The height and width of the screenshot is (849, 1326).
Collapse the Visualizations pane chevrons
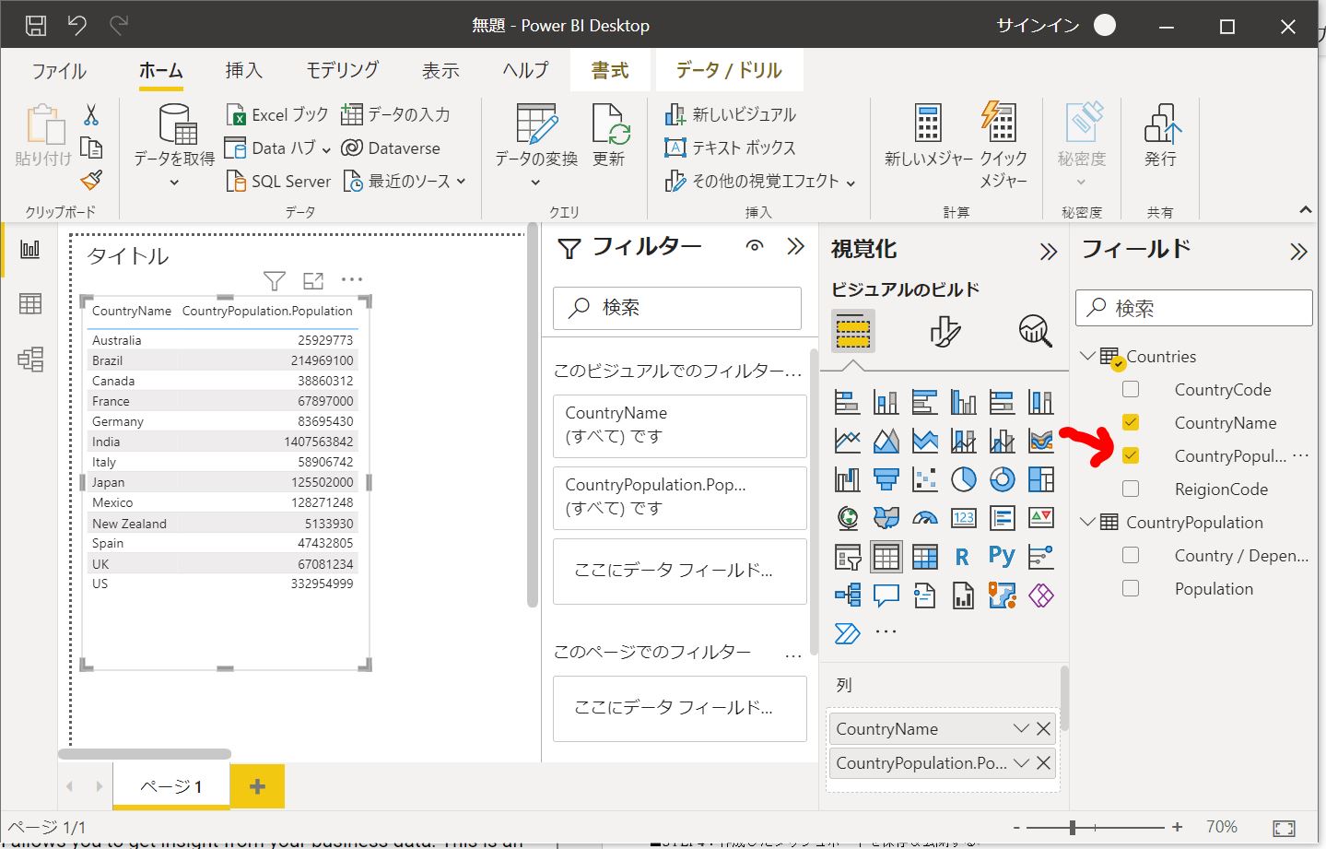[x=1048, y=252]
